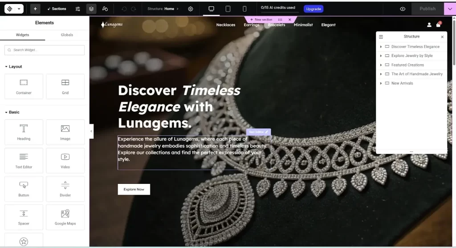The image size is (456, 248).
Task: Click the preview eye icon
Action: tap(403, 9)
